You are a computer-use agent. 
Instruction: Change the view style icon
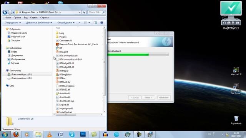pos(85,23)
